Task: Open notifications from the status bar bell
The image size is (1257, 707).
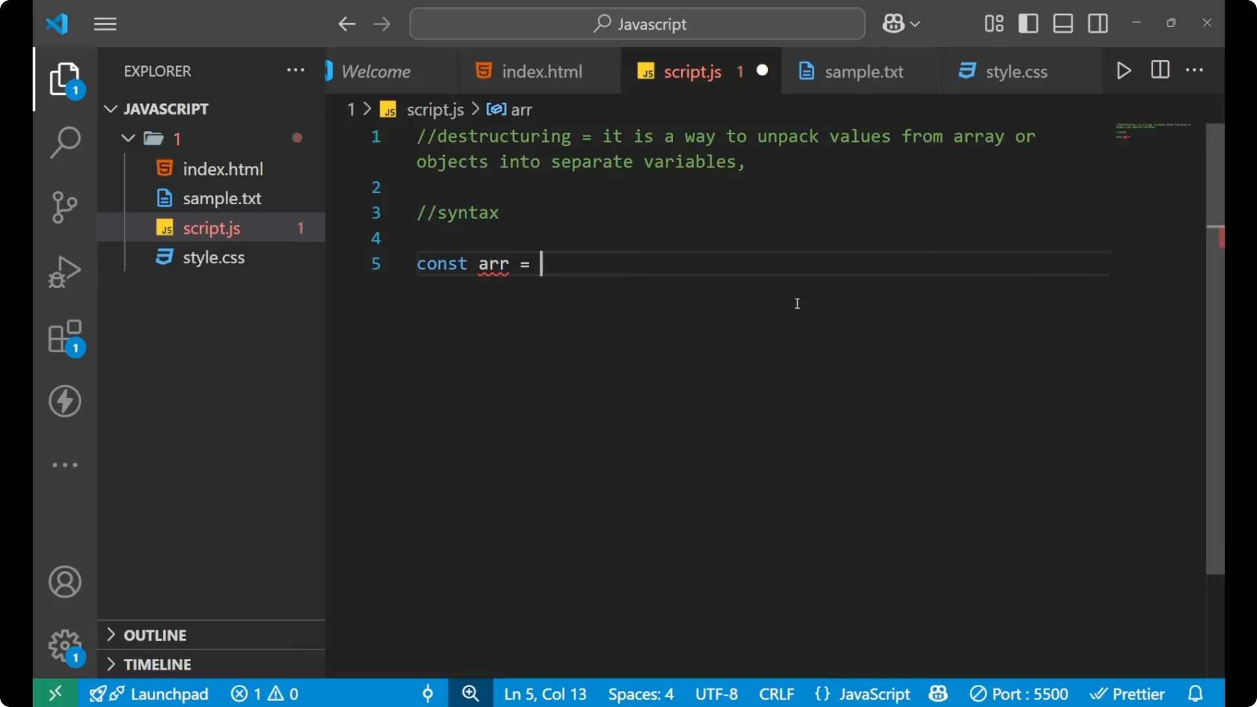Action: (x=1195, y=693)
